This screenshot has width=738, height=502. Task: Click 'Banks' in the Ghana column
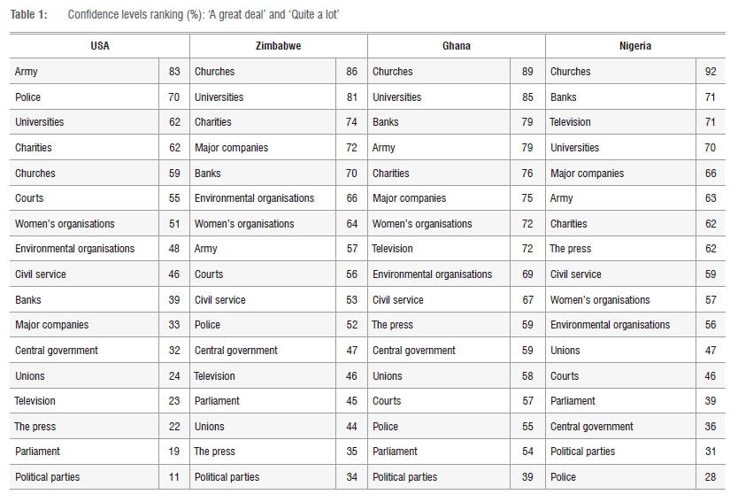(386, 122)
